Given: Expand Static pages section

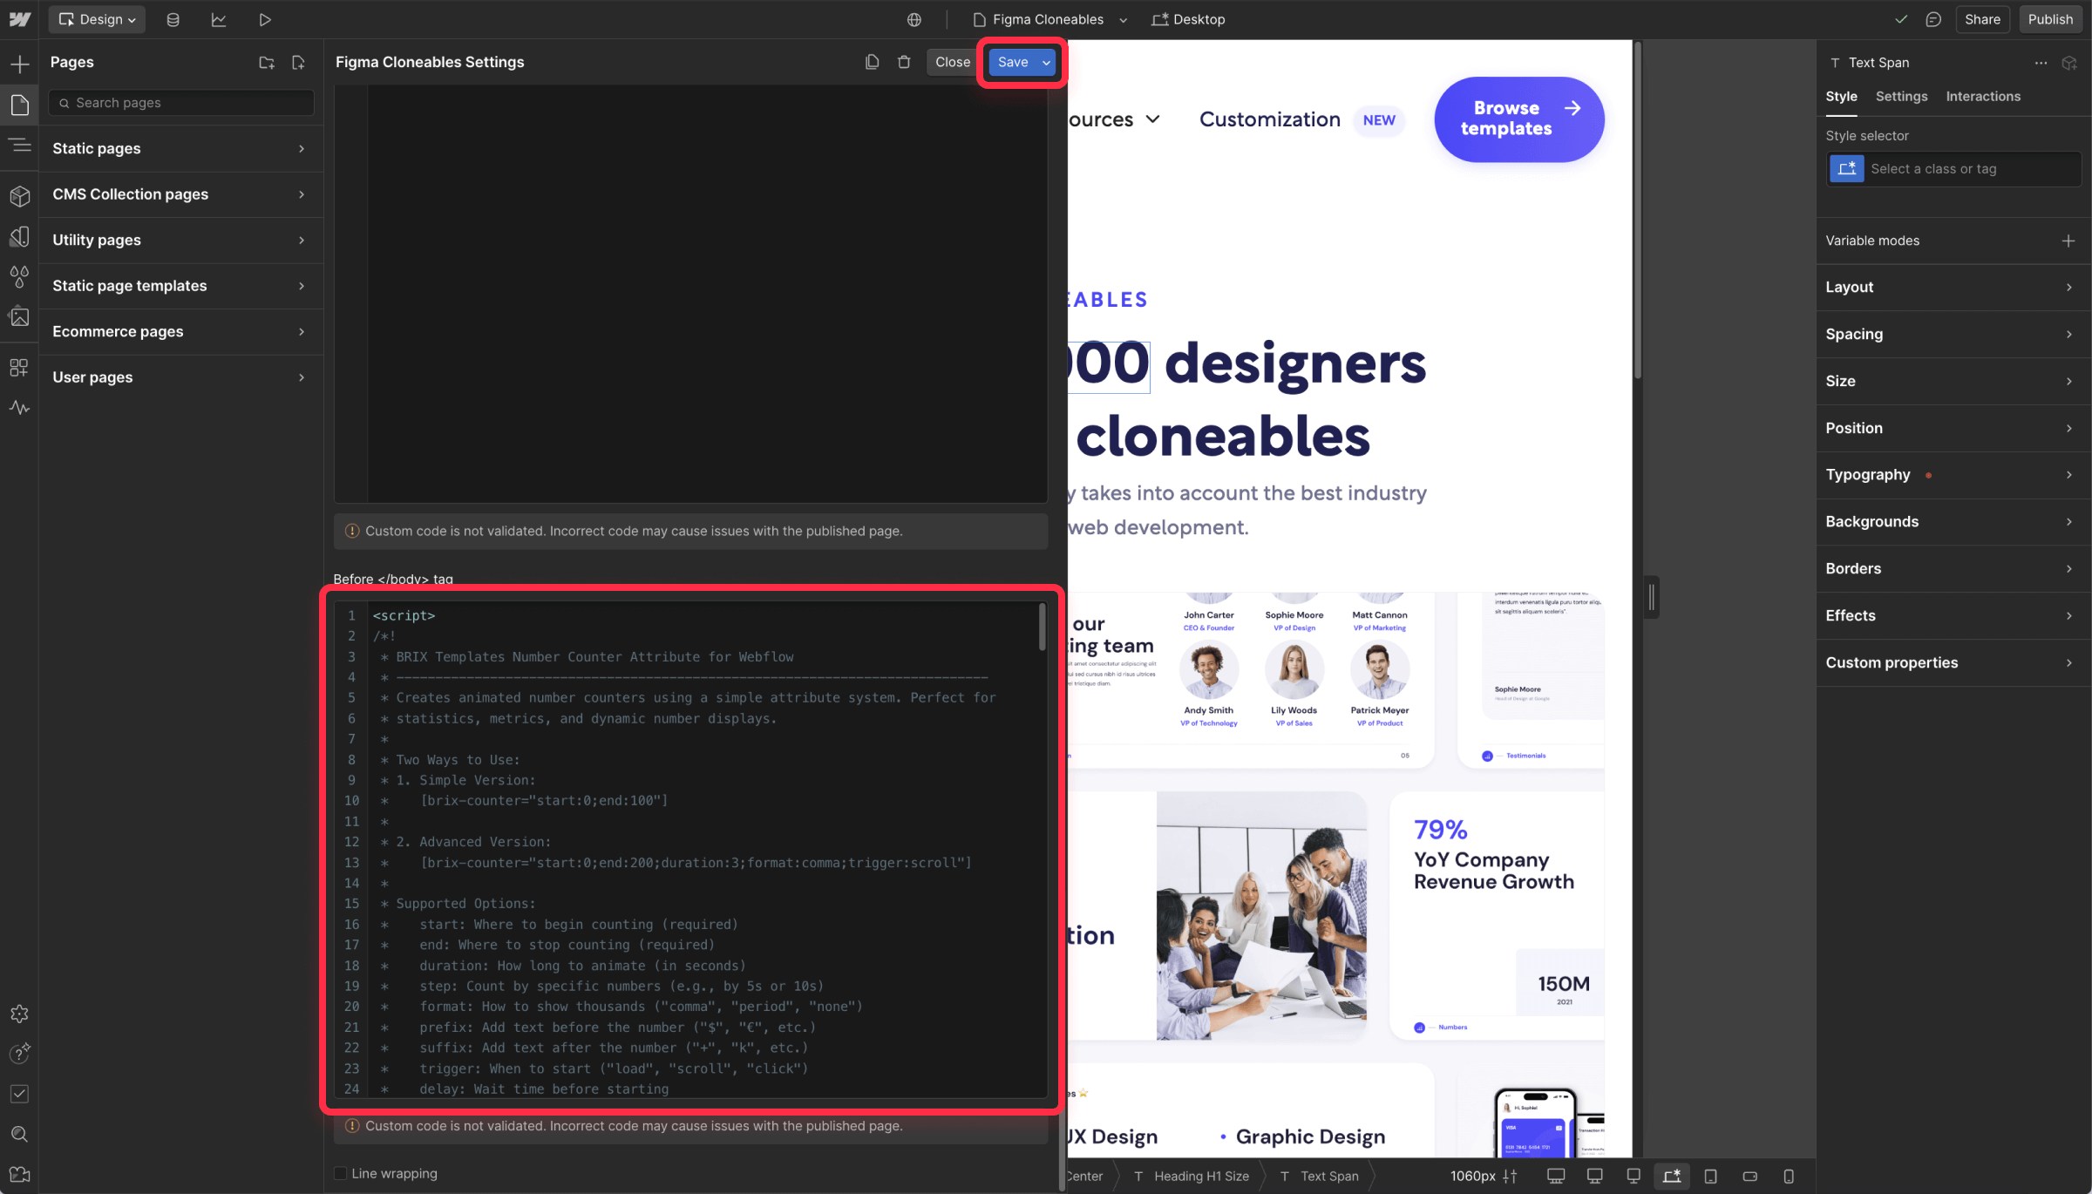Looking at the screenshot, I should point(181,148).
